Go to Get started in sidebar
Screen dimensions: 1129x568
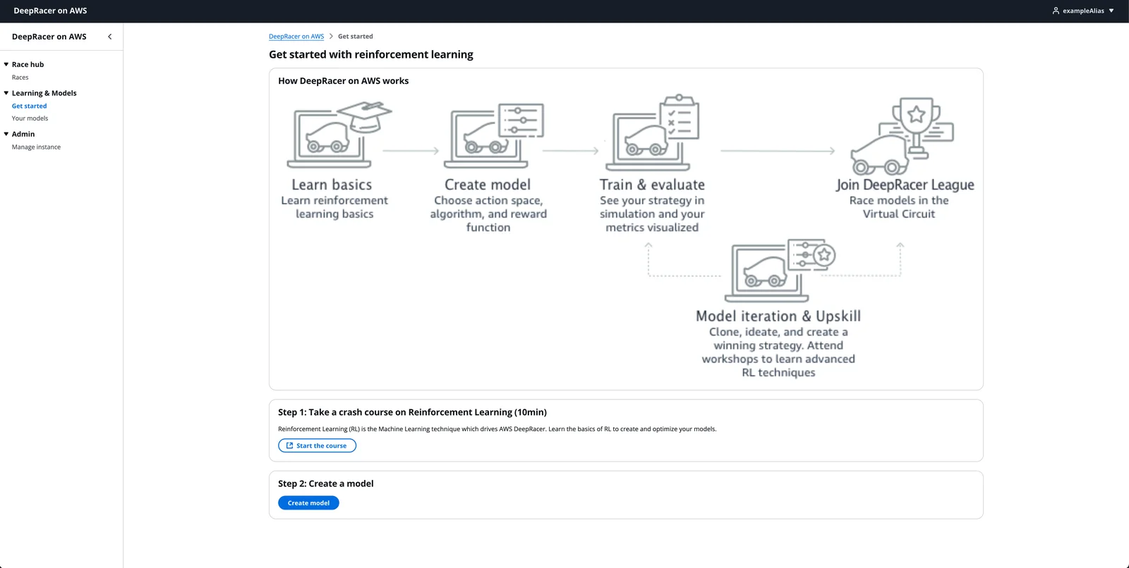(30, 106)
